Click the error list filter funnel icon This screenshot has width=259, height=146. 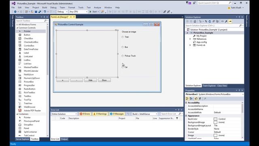tap(177, 118)
